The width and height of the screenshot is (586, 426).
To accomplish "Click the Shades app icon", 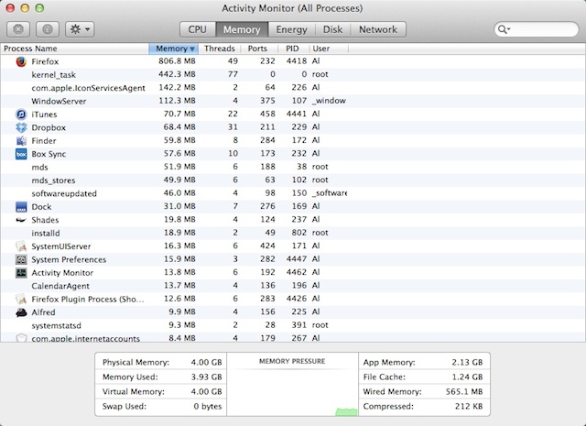I will (21, 220).
